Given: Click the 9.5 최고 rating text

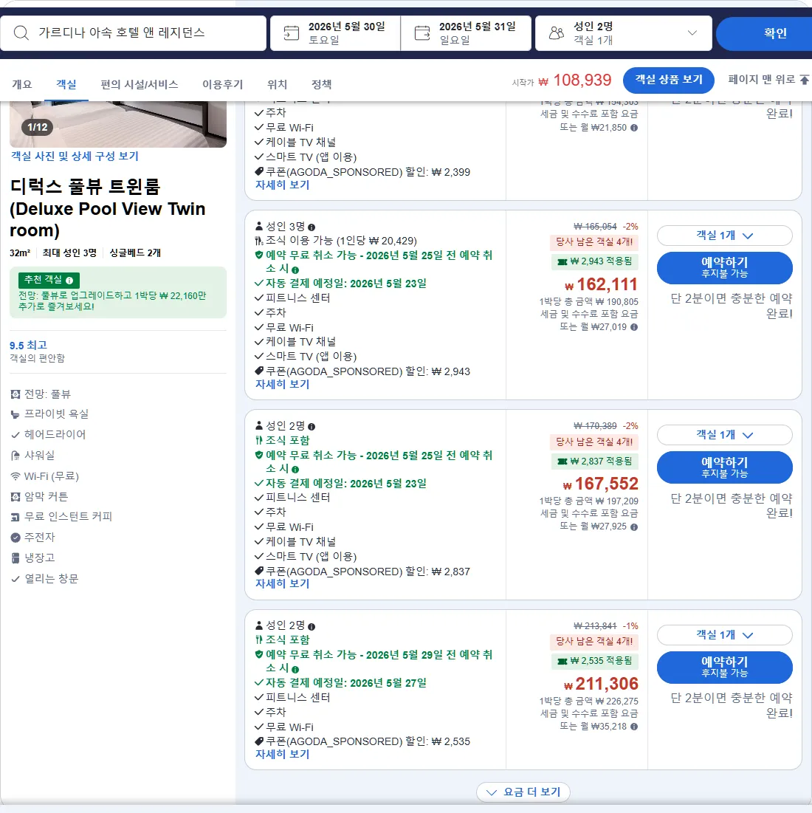Looking at the screenshot, I should coord(28,346).
